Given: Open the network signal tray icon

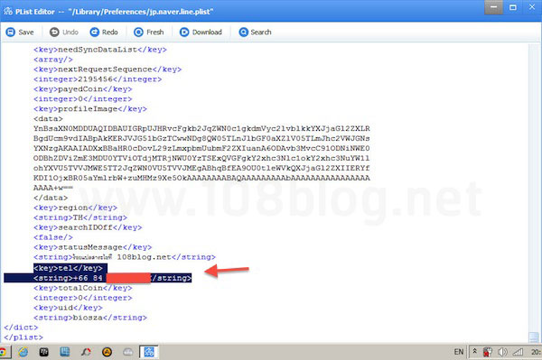Looking at the screenshot, I should coord(518,352).
